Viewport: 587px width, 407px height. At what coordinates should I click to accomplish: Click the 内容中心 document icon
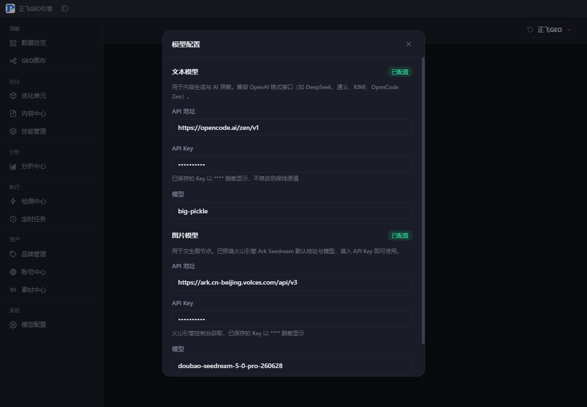pos(13,113)
